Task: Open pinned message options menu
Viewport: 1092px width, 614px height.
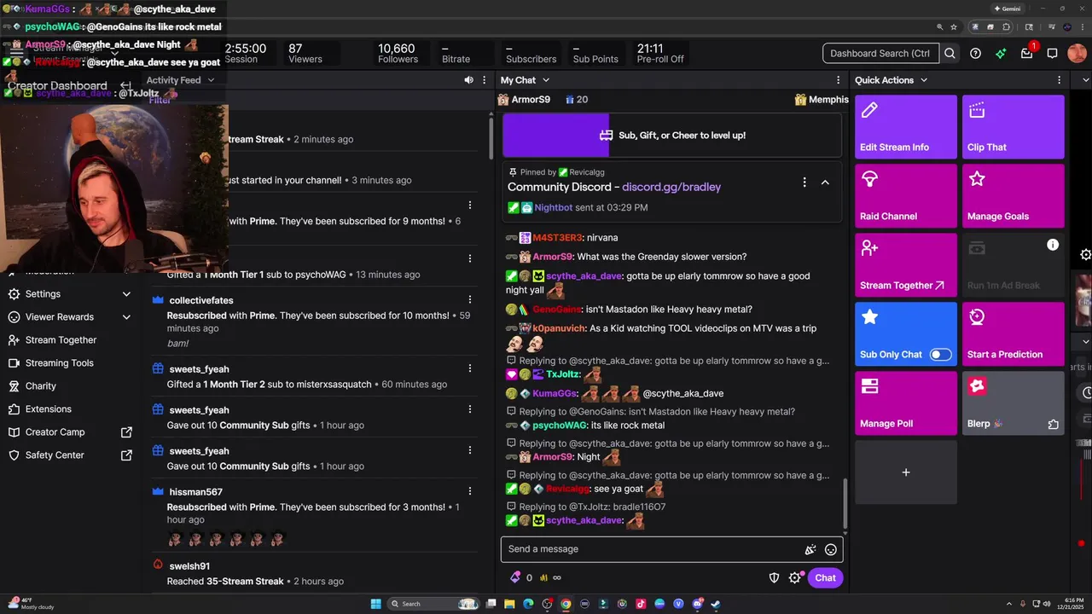Action: (x=804, y=182)
